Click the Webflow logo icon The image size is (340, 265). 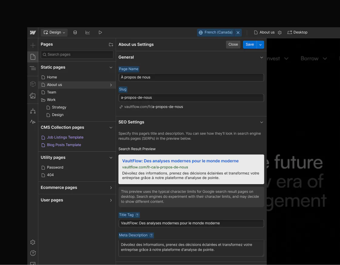click(x=33, y=32)
